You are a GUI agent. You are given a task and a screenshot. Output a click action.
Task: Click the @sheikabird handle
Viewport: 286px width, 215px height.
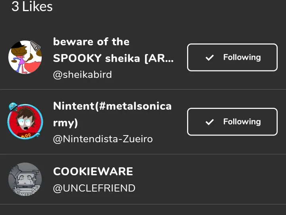pyautogui.click(x=82, y=75)
